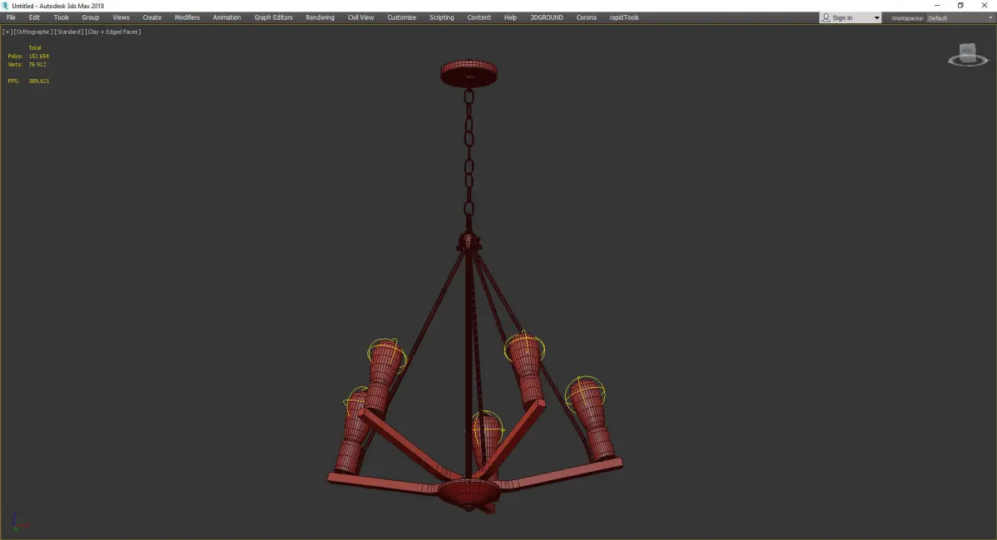Image resolution: width=997 pixels, height=540 pixels.
Task: Open the Rendering menu
Action: [x=320, y=17]
